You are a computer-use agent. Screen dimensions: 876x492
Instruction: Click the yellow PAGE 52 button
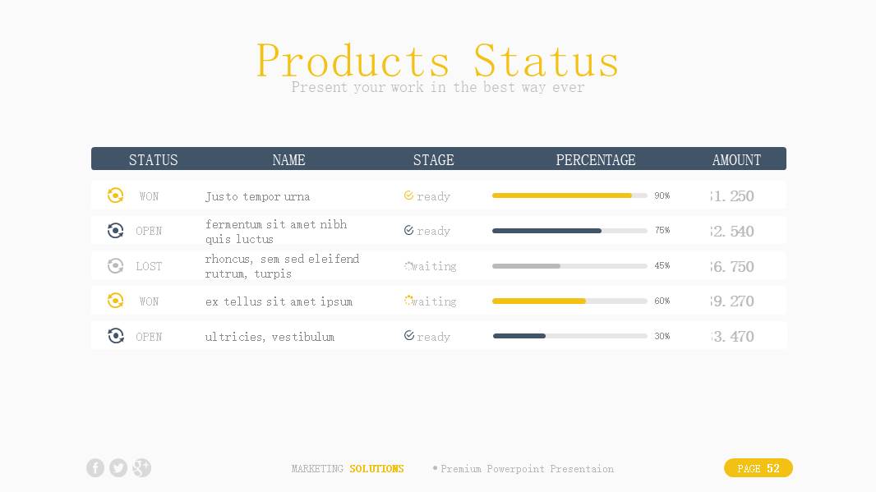point(758,468)
